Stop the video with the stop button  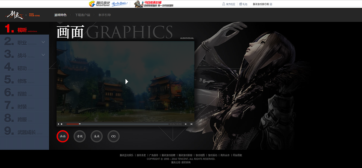(x=62, y=124)
